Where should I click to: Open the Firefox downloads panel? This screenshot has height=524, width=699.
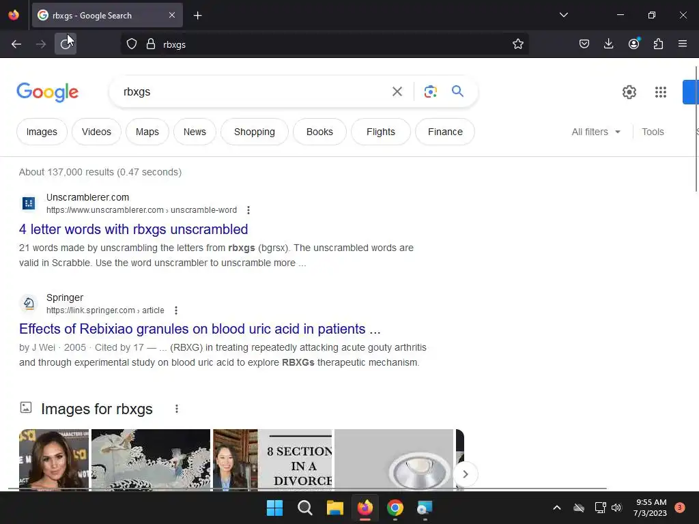tap(608, 44)
